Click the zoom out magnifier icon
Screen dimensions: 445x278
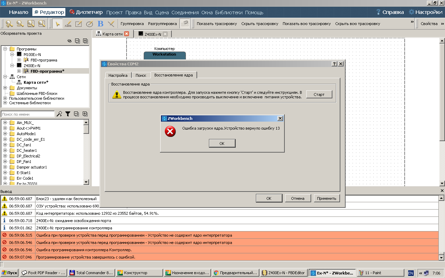20,24
